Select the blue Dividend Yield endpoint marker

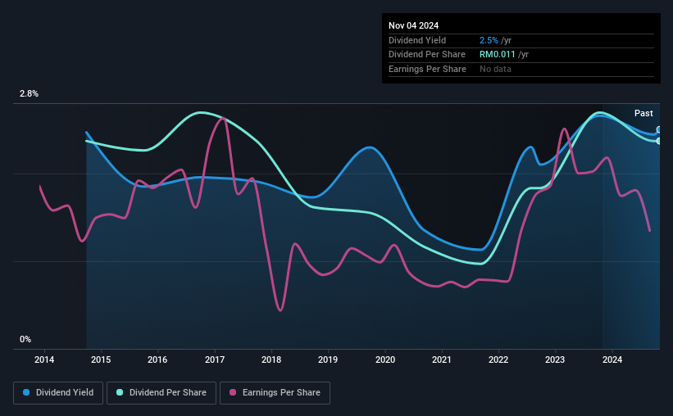658,129
